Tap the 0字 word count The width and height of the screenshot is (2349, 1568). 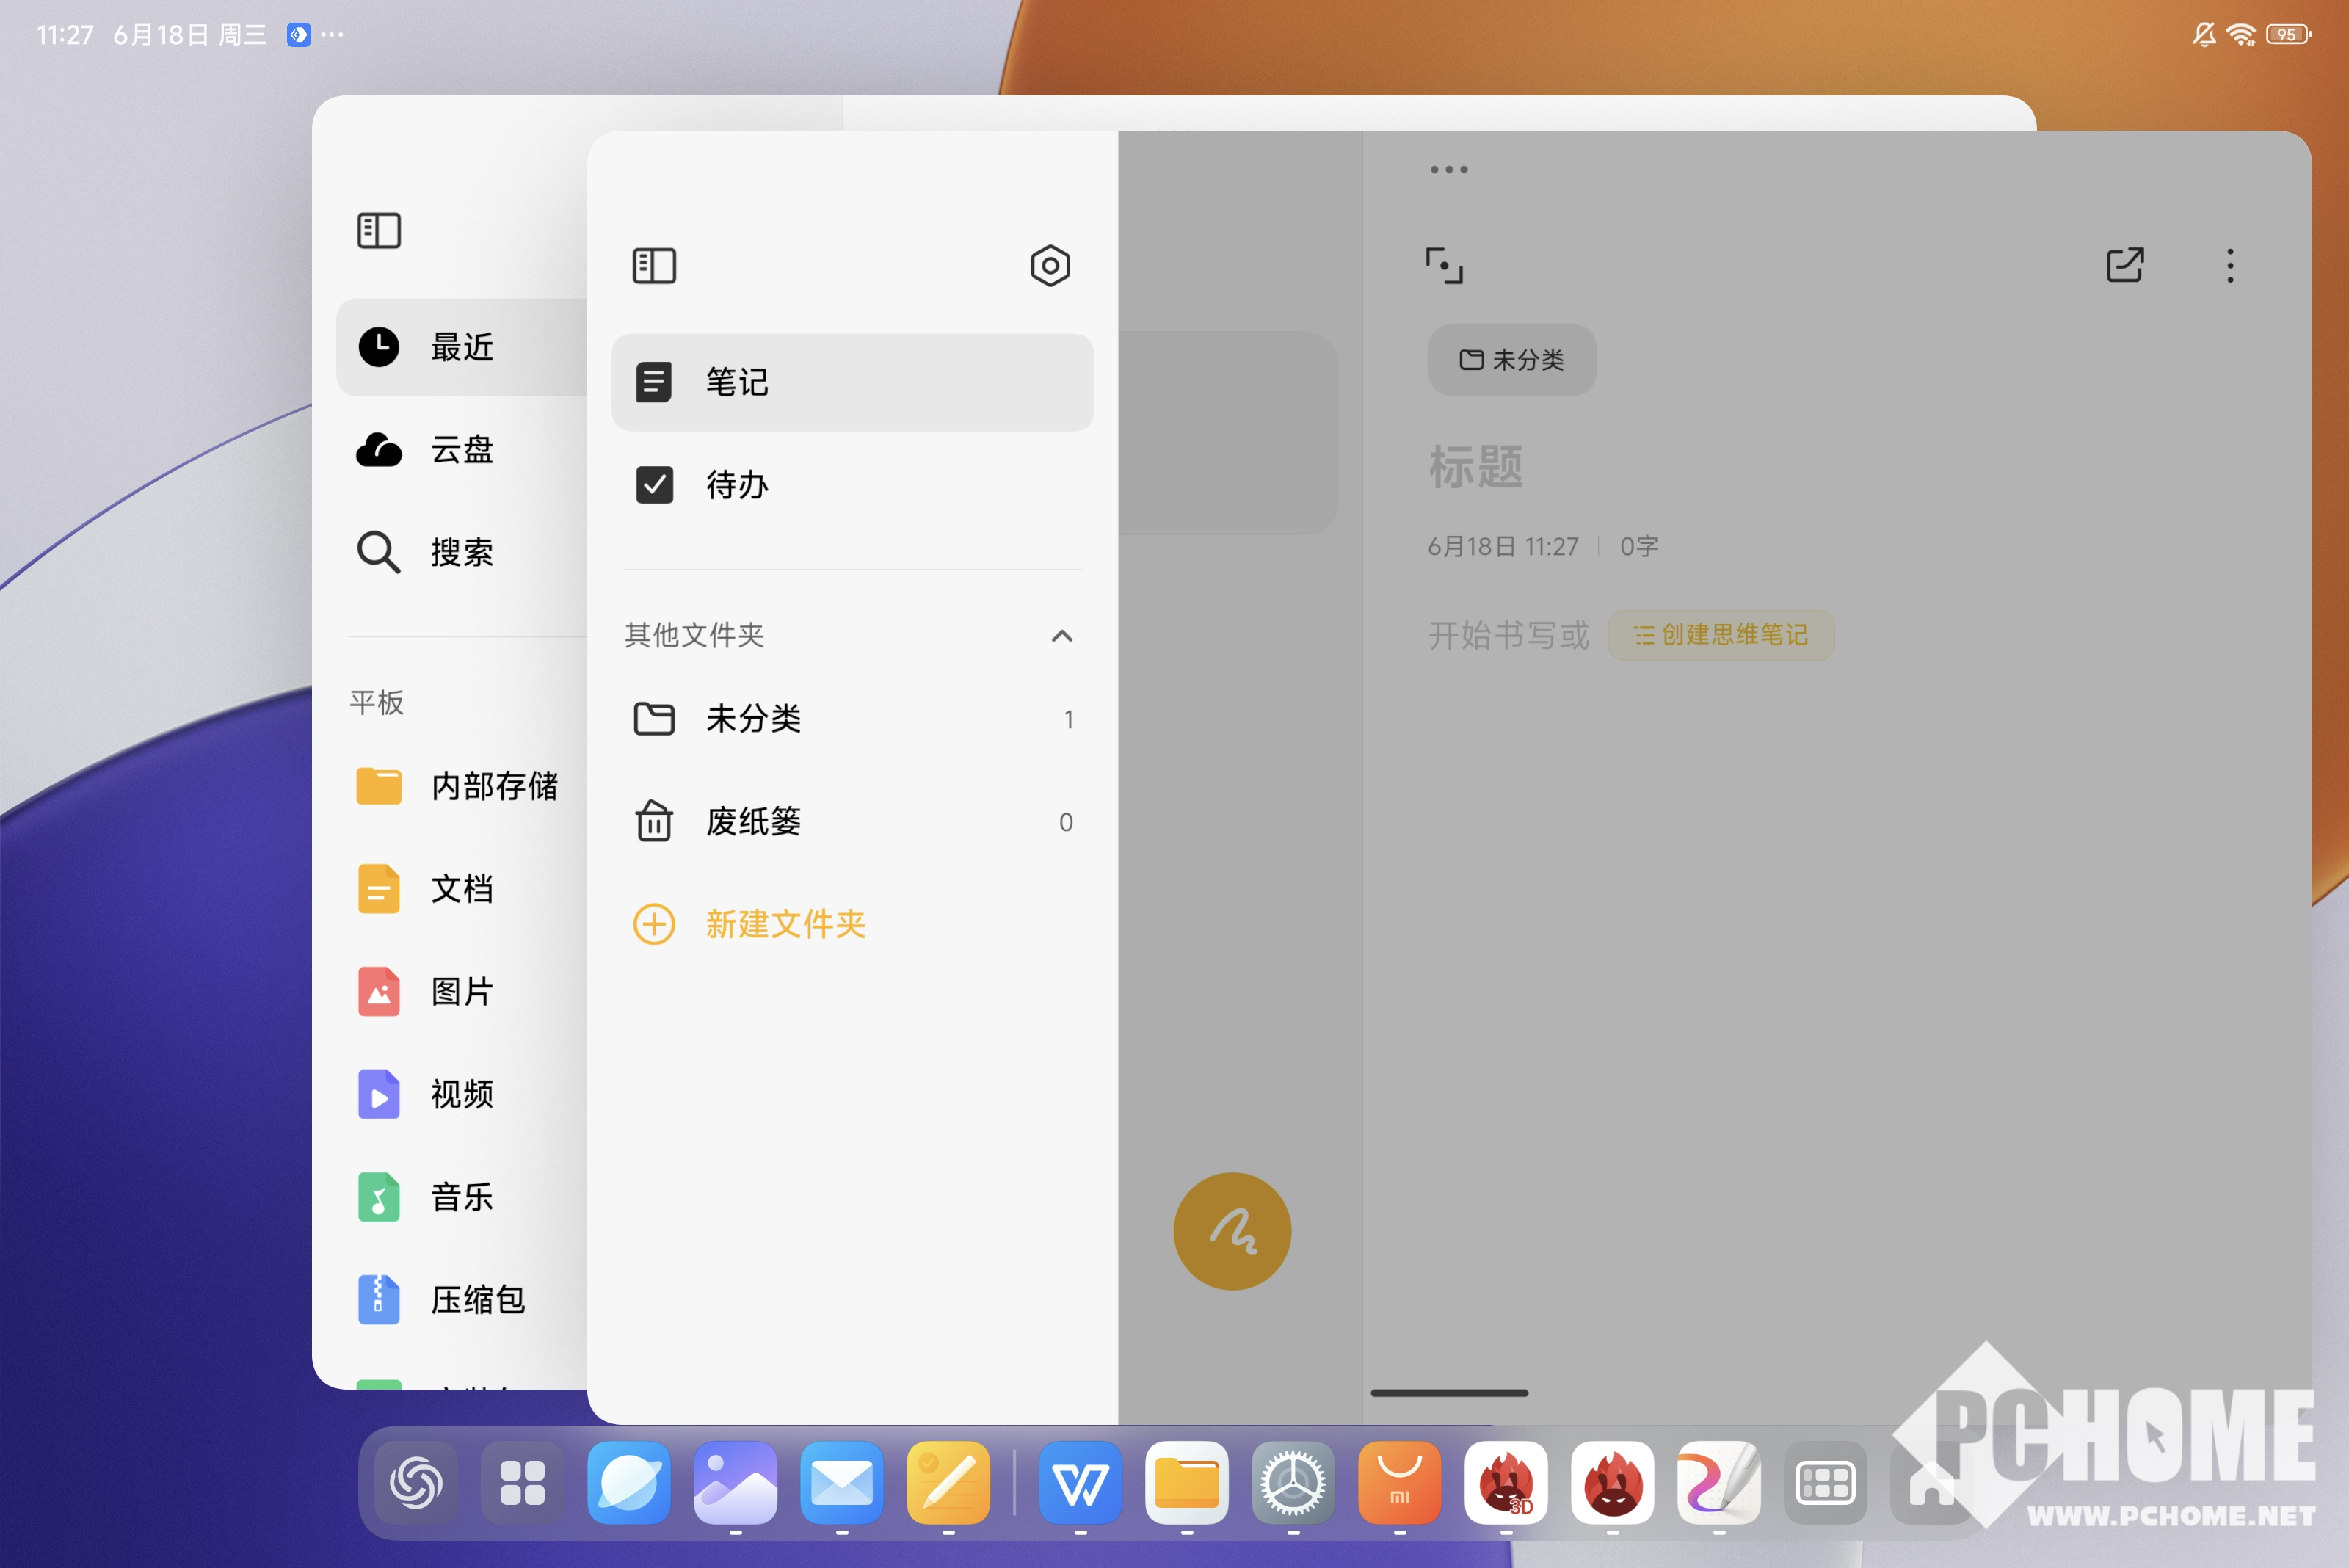point(1639,547)
